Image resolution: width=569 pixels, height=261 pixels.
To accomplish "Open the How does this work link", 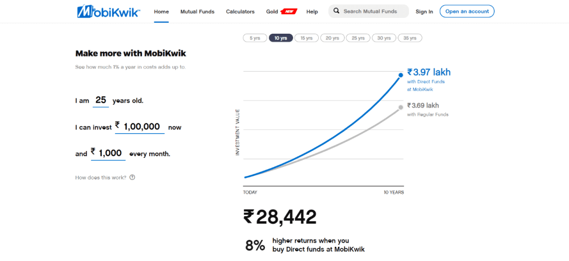I will [101, 178].
